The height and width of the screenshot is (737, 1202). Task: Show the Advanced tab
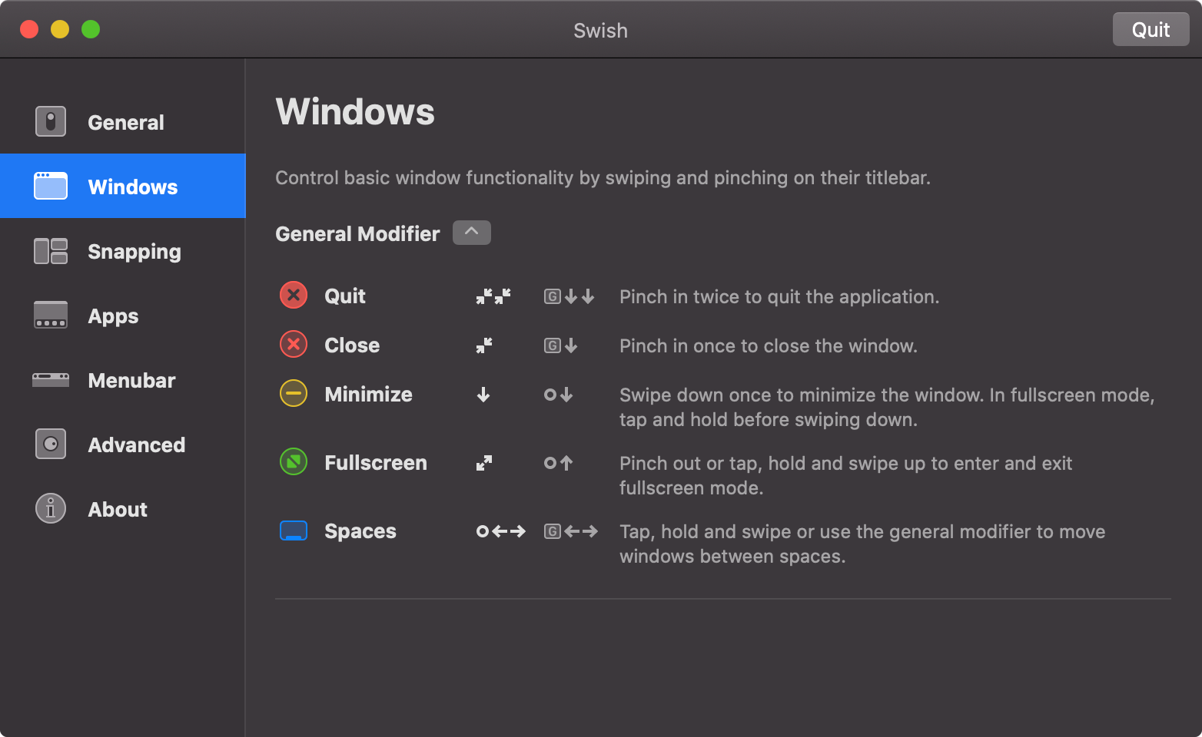[x=123, y=444]
